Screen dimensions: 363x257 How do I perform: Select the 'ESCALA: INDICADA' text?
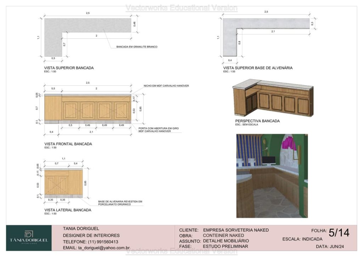click(302, 239)
